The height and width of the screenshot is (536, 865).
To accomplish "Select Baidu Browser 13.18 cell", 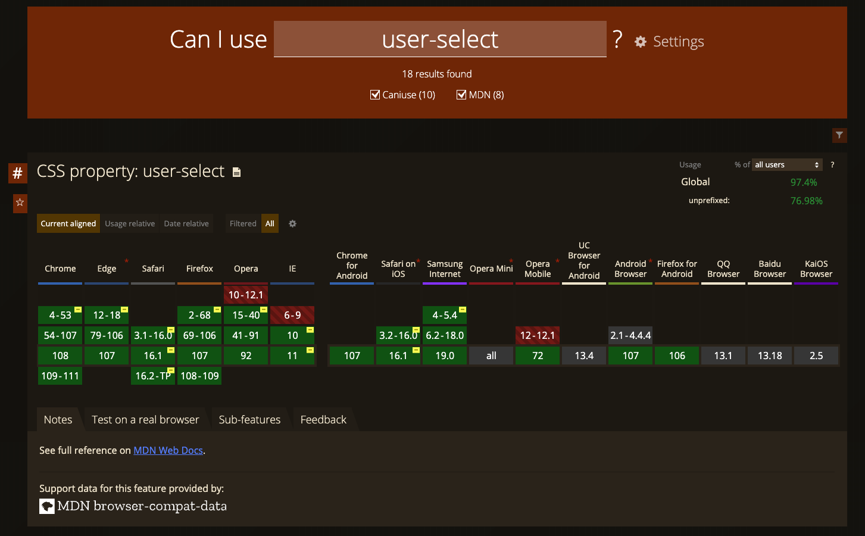I will [x=770, y=356].
